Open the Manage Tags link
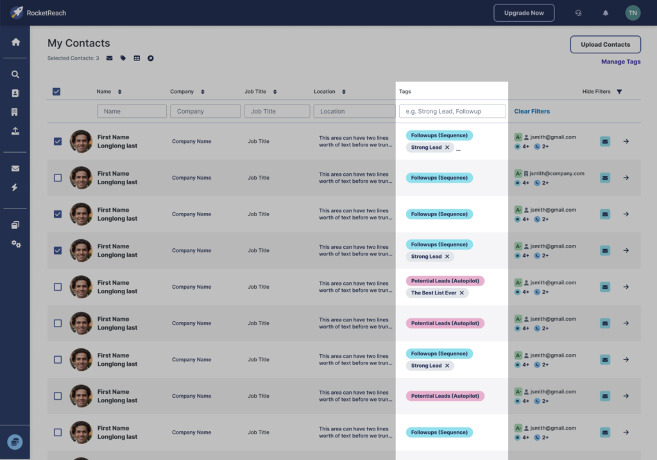Screen dimensions: 657x460 tap(620, 62)
